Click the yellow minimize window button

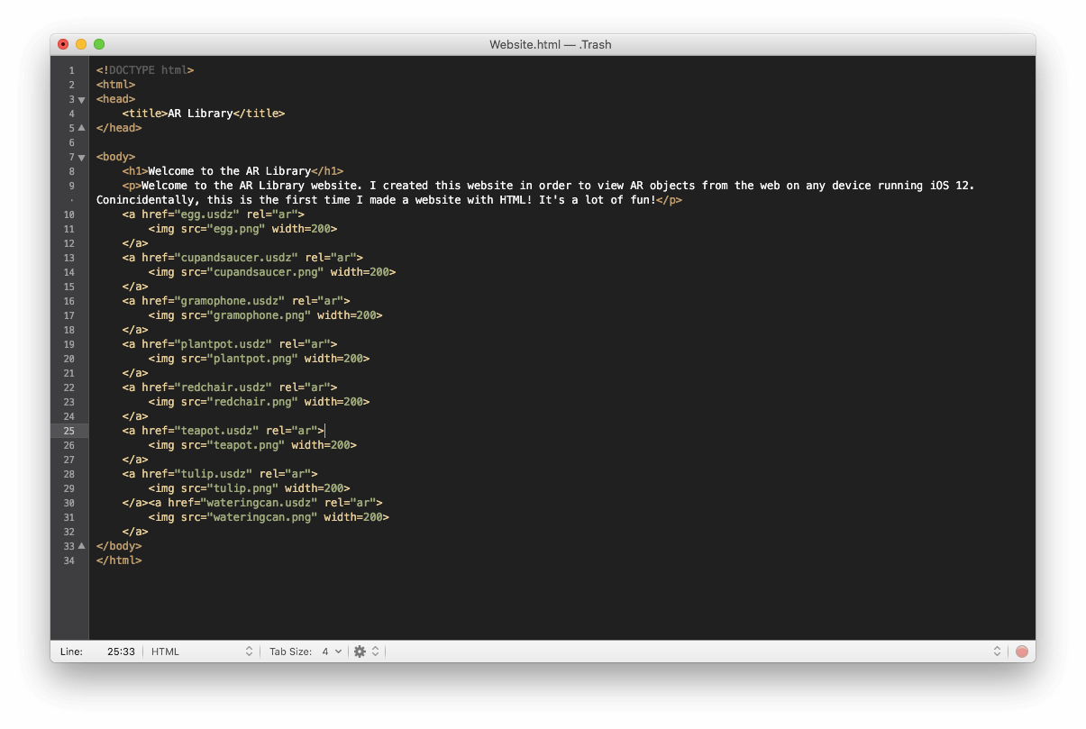click(x=81, y=44)
